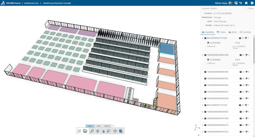
Task: Select container 100000000000000503 row
Action: click(227, 85)
